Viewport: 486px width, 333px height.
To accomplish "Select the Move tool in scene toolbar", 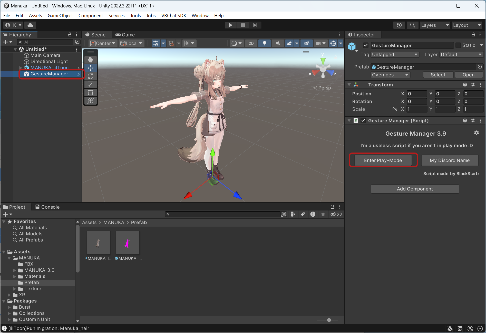I will [x=91, y=68].
